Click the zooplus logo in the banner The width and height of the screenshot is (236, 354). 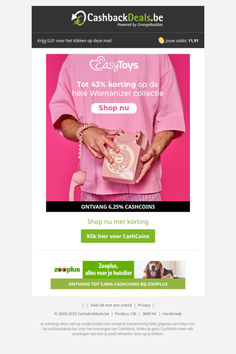[x=67, y=270]
